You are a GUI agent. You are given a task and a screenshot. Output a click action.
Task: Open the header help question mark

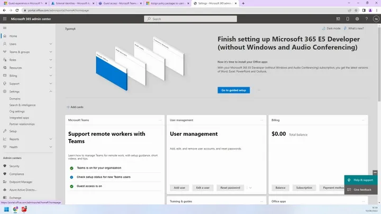[x=366, y=18]
